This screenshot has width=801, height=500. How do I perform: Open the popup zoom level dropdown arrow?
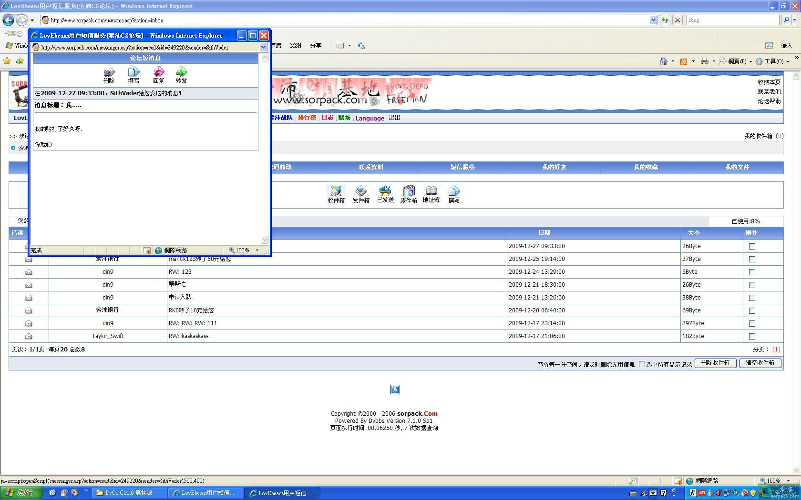point(257,250)
